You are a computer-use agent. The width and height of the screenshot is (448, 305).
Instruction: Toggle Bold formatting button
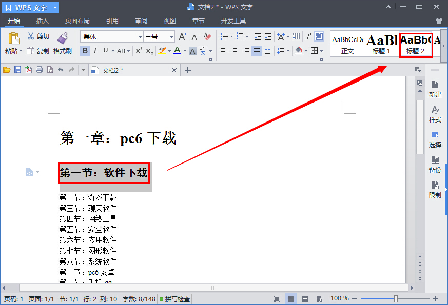85,51
